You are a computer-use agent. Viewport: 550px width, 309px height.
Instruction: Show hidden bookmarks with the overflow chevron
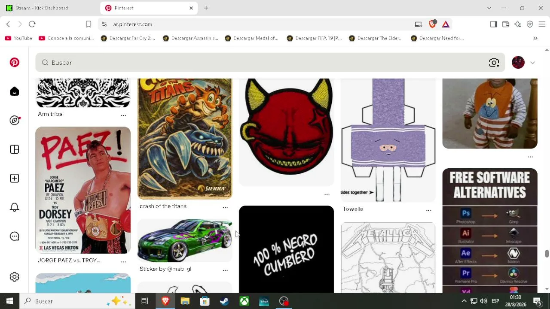click(x=535, y=38)
